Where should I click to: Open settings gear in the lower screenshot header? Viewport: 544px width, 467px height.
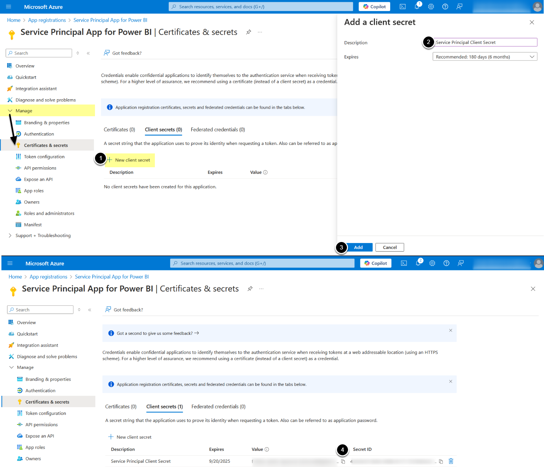[432, 263]
